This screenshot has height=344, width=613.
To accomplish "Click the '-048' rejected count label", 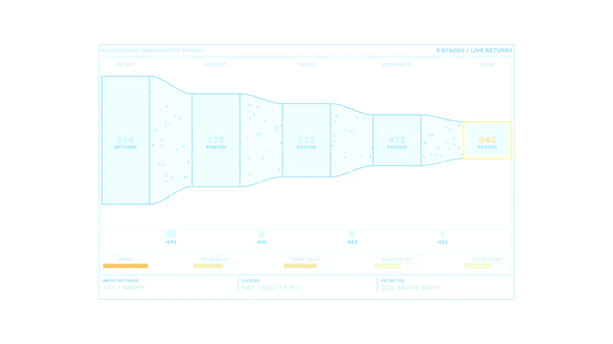I will click(x=261, y=242).
